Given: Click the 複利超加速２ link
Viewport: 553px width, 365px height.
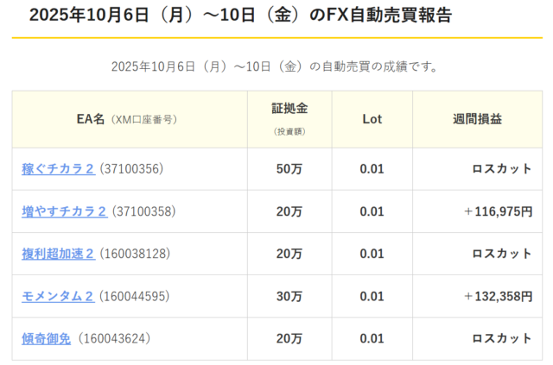Looking at the screenshot, I should (58, 254).
